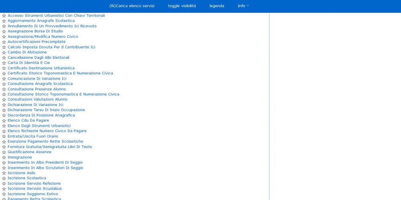Favorite Fornitura Gratuita/Semigratuita Libri Di Testo with star

click(4, 147)
